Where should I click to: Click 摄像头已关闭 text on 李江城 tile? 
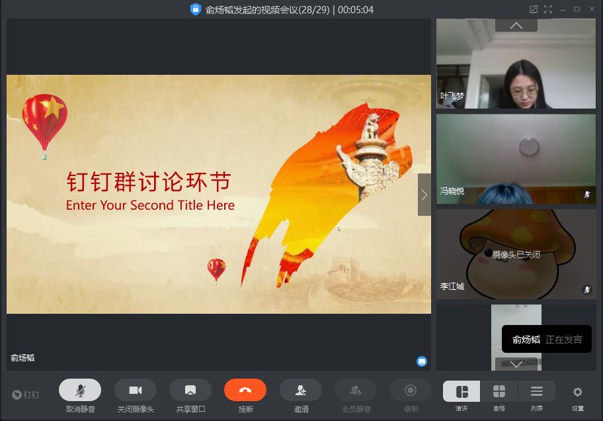point(516,254)
